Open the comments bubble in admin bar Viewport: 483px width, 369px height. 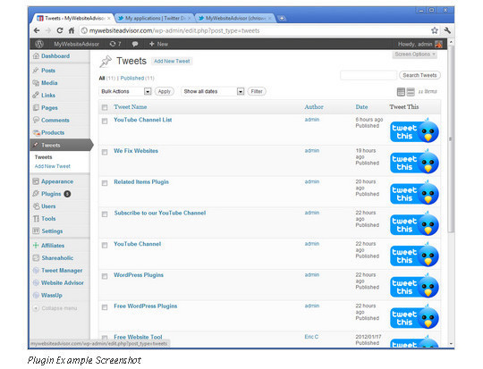[135, 44]
